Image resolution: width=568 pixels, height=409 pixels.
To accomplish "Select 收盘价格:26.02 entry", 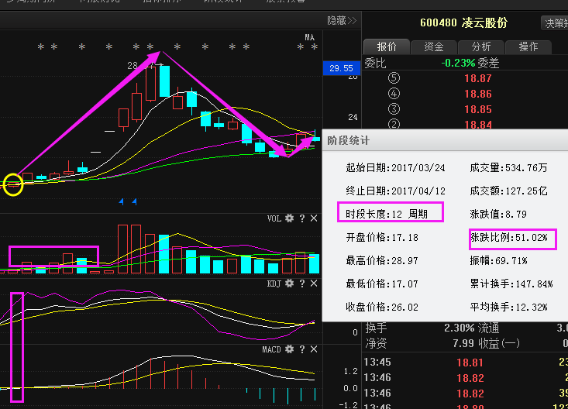I will point(382,308).
